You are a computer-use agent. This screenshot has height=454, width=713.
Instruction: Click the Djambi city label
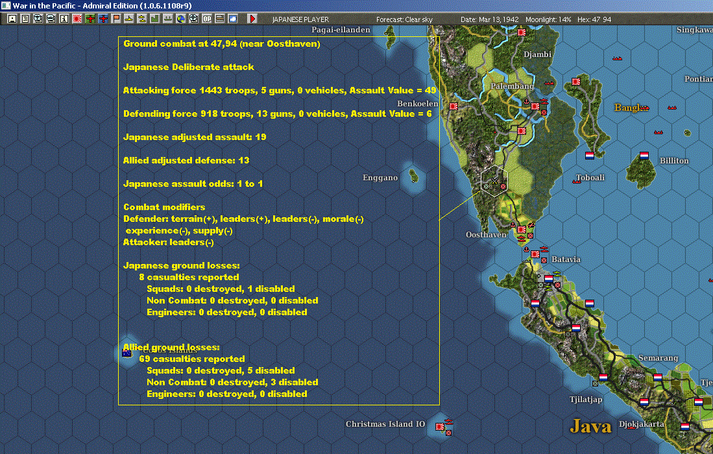537,54
